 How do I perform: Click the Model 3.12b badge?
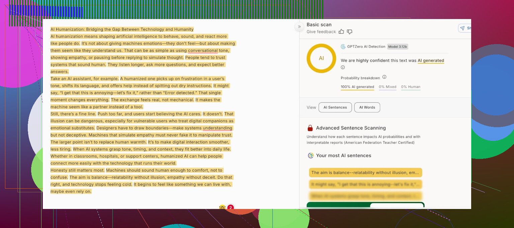coord(398,47)
